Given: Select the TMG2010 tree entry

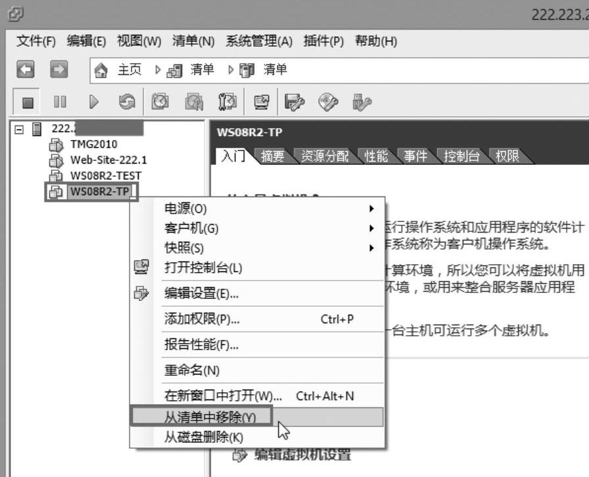Looking at the screenshot, I should pos(94,145).
